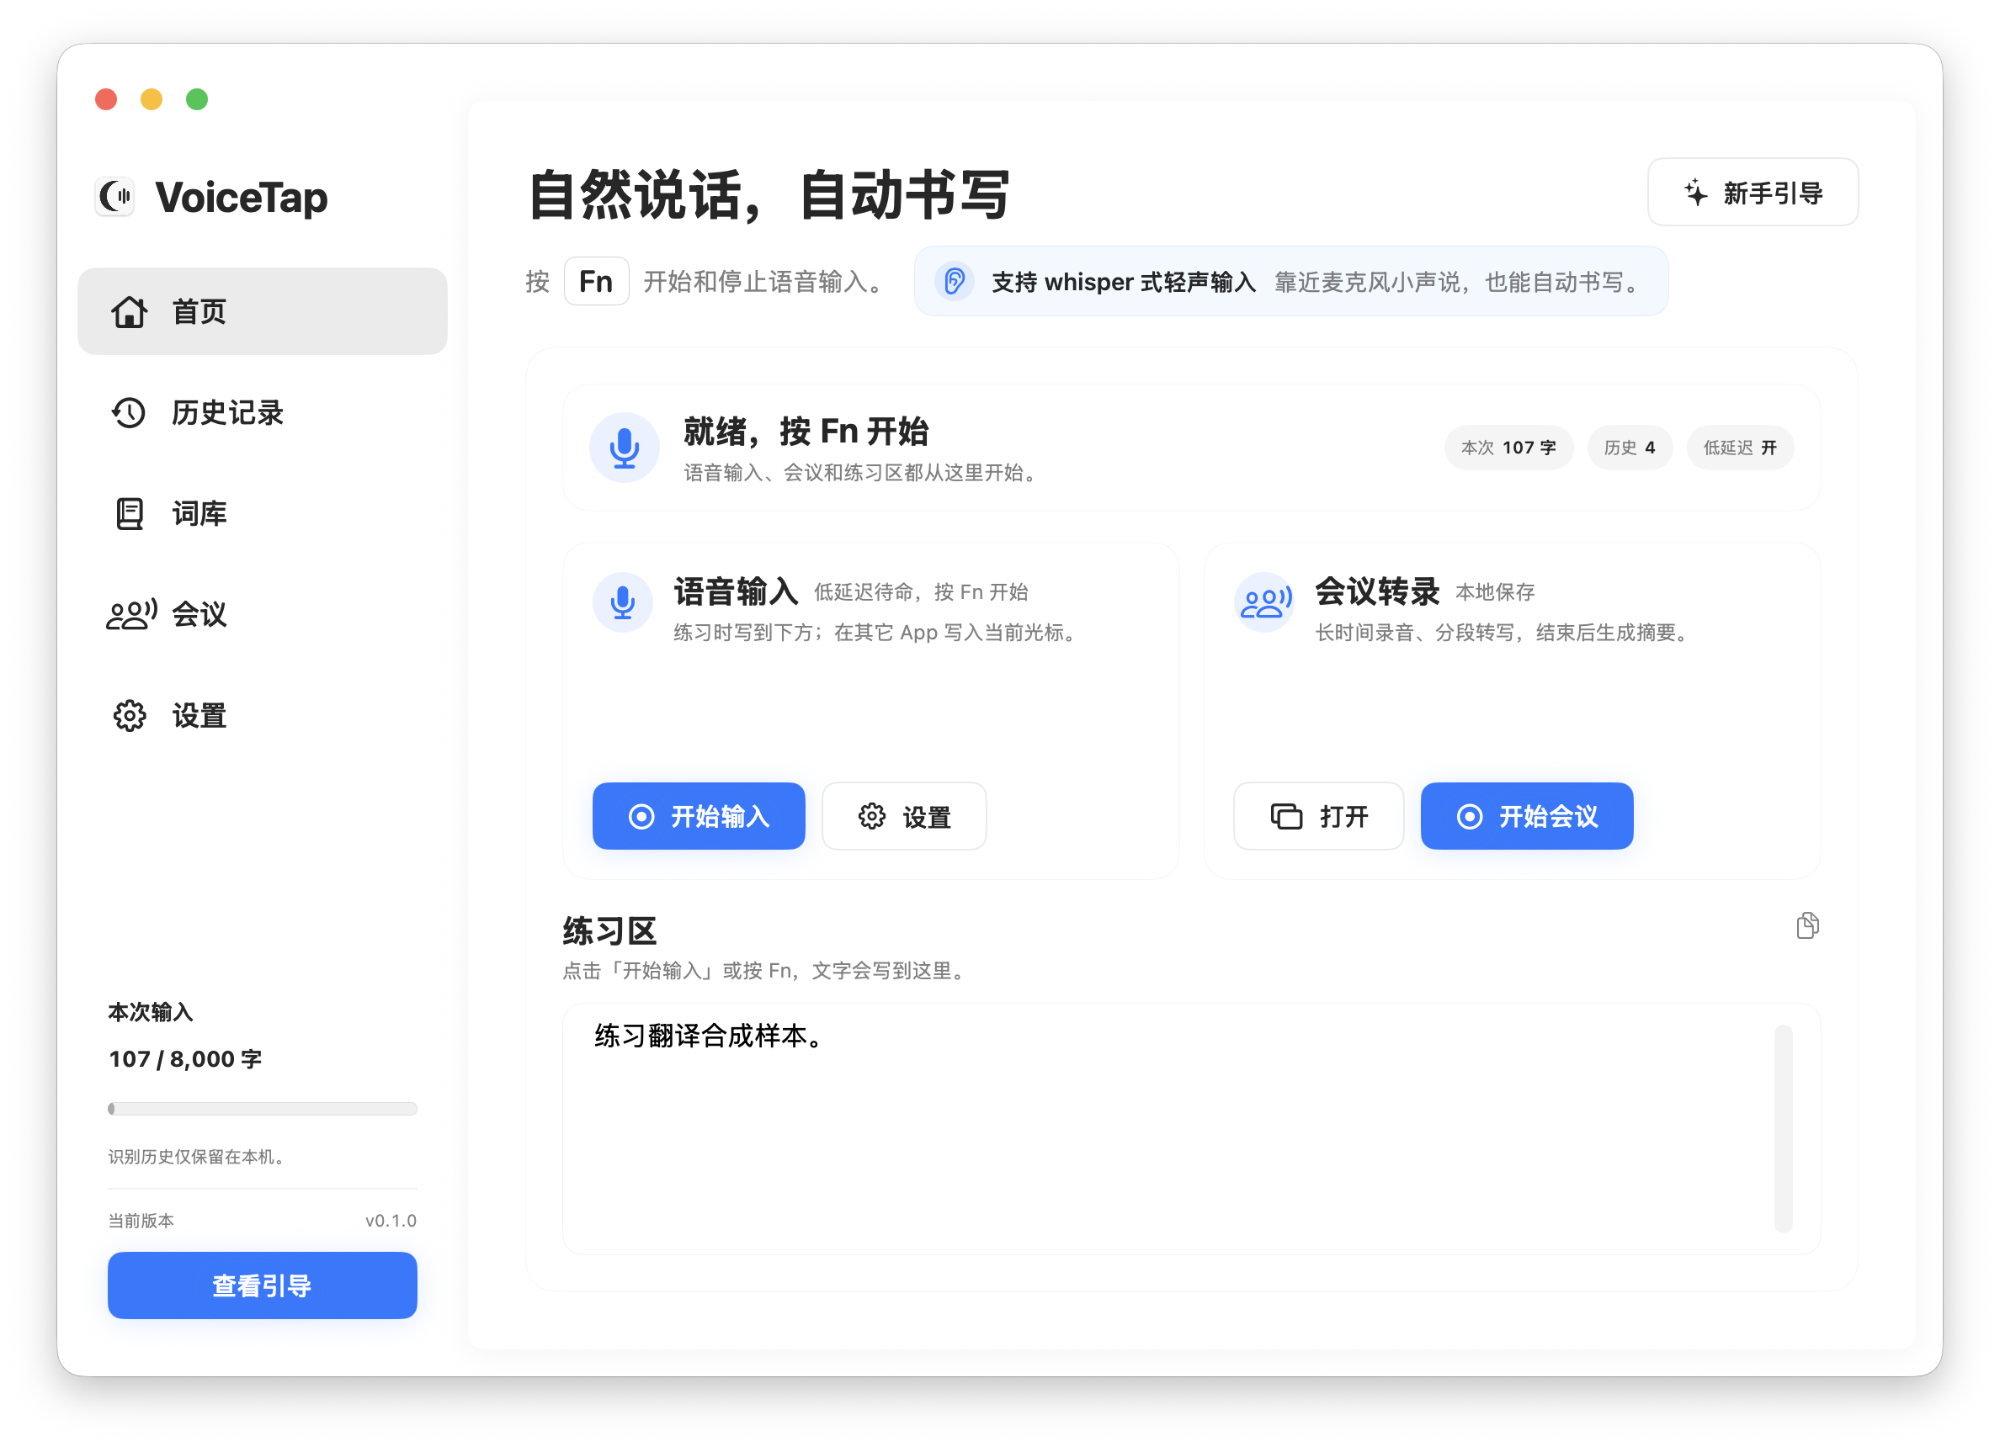Click the 语音输入 card title
This screenshot has height=1447, width=2000.
(737, 591)
